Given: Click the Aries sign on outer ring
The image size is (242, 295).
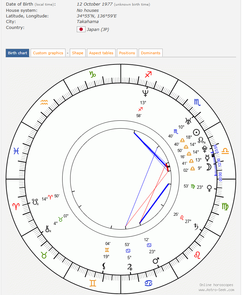Looking at the screenshot, I should pyautogui.click(x=16, y=207).
